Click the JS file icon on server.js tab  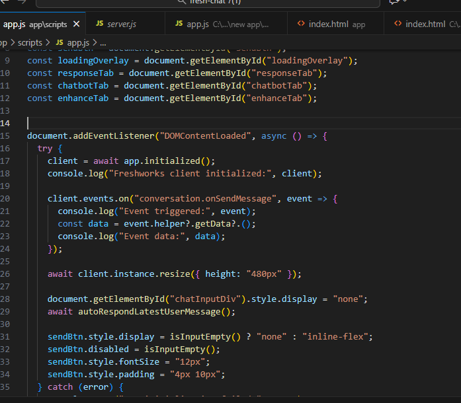(x=100, y=24)
